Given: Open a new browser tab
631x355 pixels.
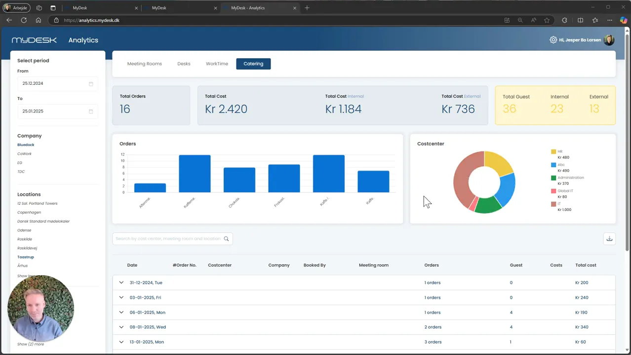Looking at the screenshot, I should pos(307,8).
